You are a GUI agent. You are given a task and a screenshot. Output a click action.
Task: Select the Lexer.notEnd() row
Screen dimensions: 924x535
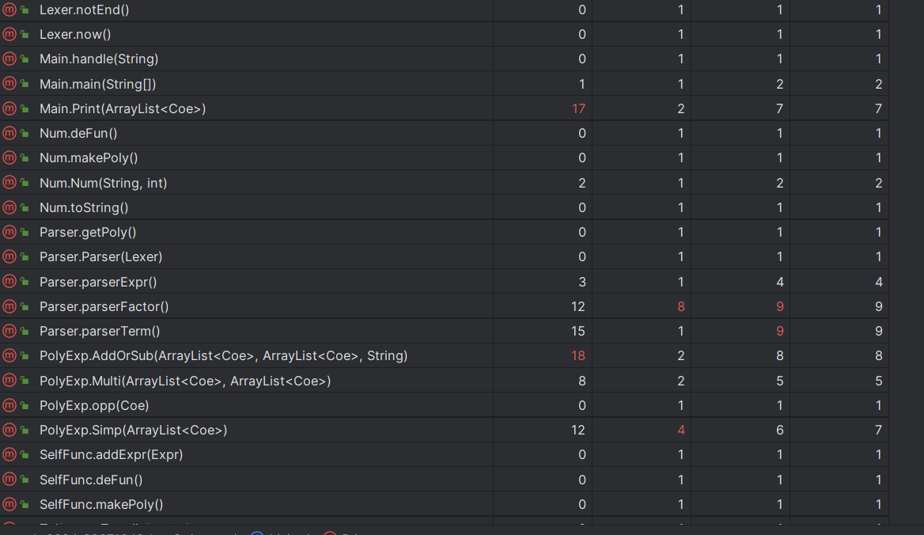tap(445, 10)
